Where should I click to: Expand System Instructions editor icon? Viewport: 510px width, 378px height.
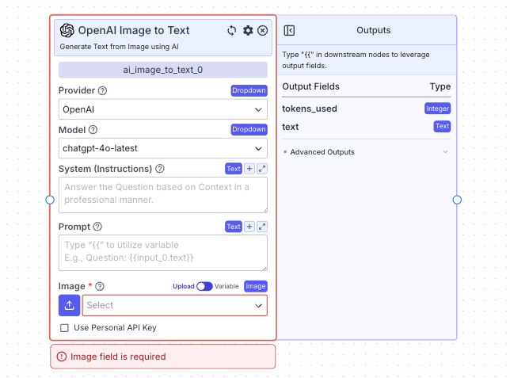tap(262, 169)
